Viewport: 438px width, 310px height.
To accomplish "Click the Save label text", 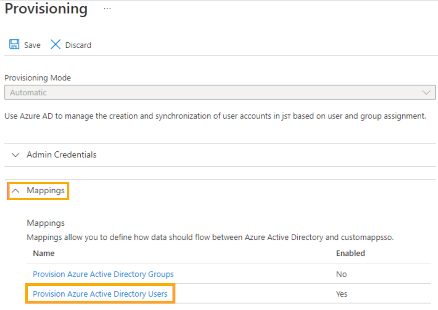I will (x=32, y=45).
